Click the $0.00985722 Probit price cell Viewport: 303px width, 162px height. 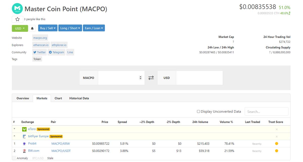coord(101,144)
